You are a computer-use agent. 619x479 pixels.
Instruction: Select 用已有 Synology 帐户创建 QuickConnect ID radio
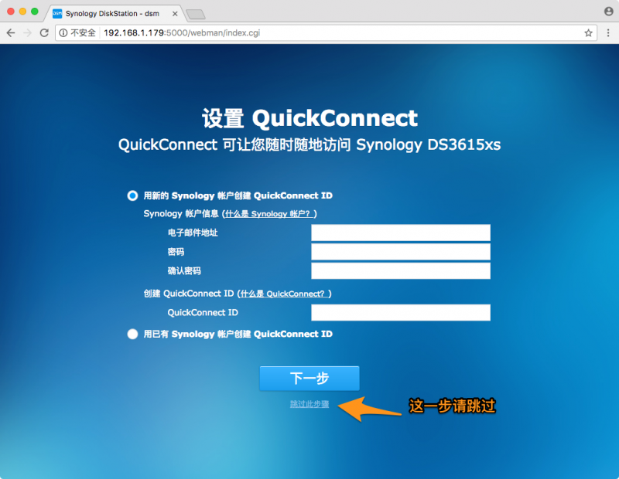(x=132, y=334)
